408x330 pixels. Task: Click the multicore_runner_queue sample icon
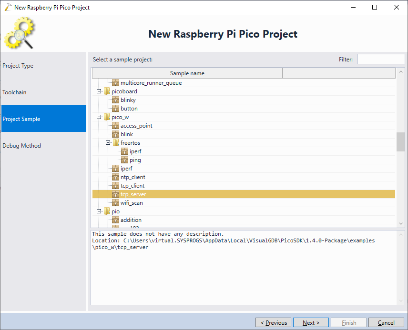pos(115,83)
